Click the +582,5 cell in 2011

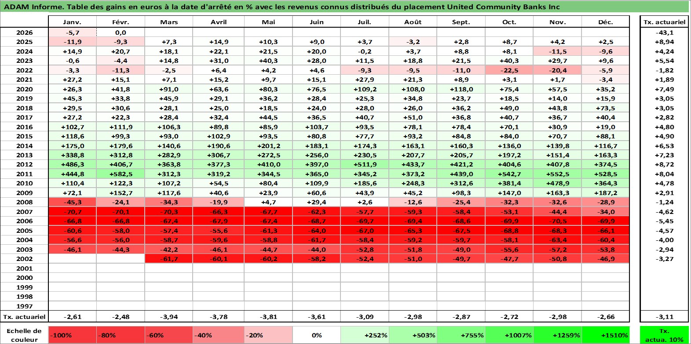click(x=121, y=174)
